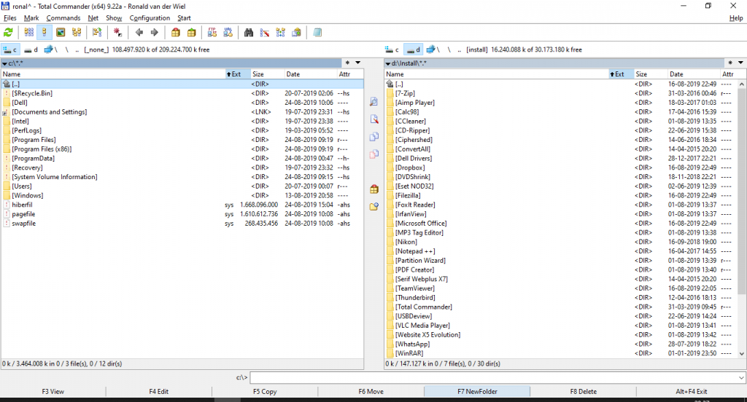Image resolution: width=747 pixels, height=402 pixels.
Task: Toggle the directory tree view icon
Action: click(76, 32)
